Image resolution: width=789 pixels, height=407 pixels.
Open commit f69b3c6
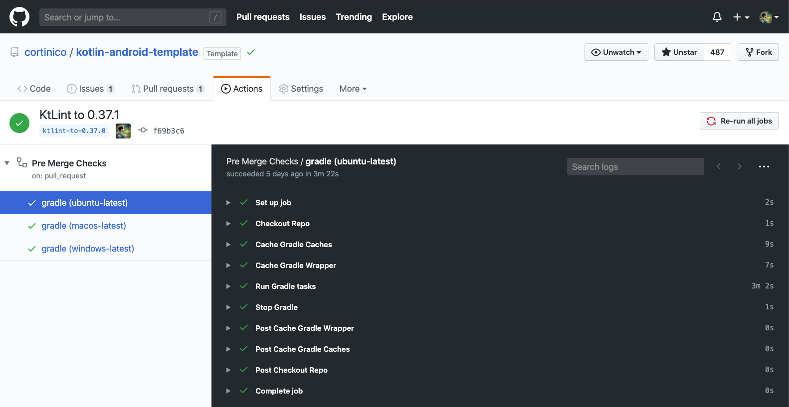click(169, 131)
